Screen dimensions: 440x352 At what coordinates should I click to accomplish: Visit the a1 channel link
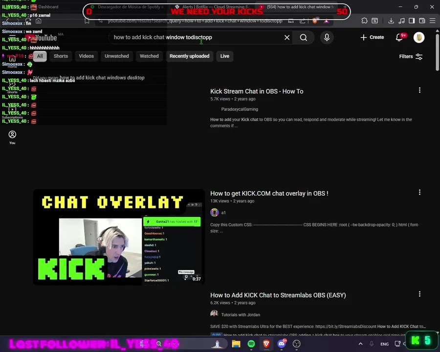pos(223,213)
